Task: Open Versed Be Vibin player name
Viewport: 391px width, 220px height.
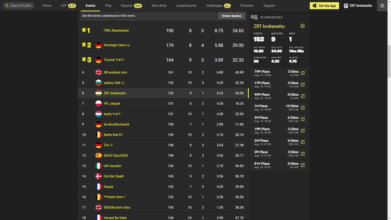Action: [x=115, y=218]
